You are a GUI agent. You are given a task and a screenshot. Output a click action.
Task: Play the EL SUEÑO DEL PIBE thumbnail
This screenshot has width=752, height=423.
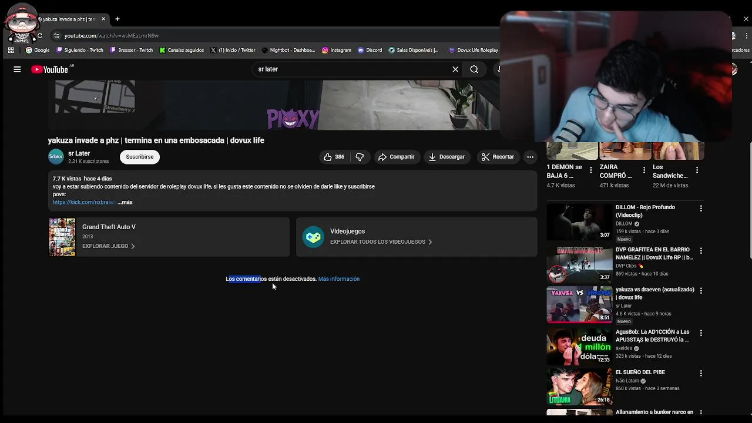click(x=579, y=387)
